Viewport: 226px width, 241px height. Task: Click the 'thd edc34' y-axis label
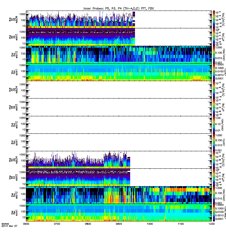coord(13,89)
